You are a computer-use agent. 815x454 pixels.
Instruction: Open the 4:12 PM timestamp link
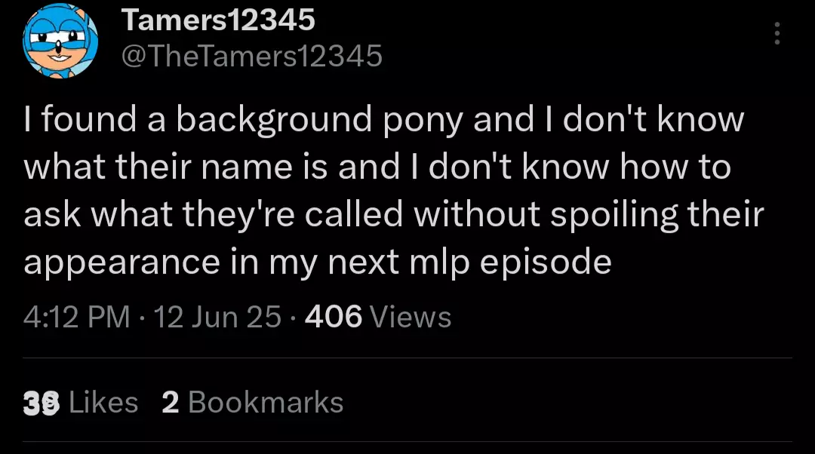76,317
